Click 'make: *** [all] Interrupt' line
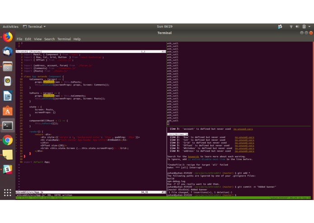Screen dimensions: 314x223 [184, 167]
